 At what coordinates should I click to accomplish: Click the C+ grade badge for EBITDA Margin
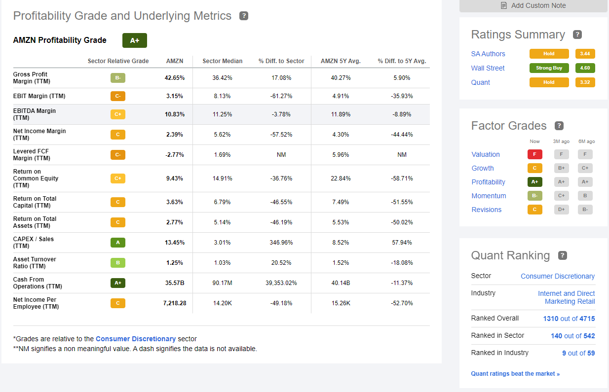(117, 114)
